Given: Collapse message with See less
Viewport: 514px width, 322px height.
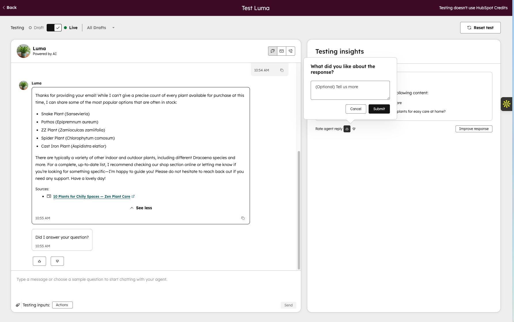Looking at the screenshot, I should (141, 208).
